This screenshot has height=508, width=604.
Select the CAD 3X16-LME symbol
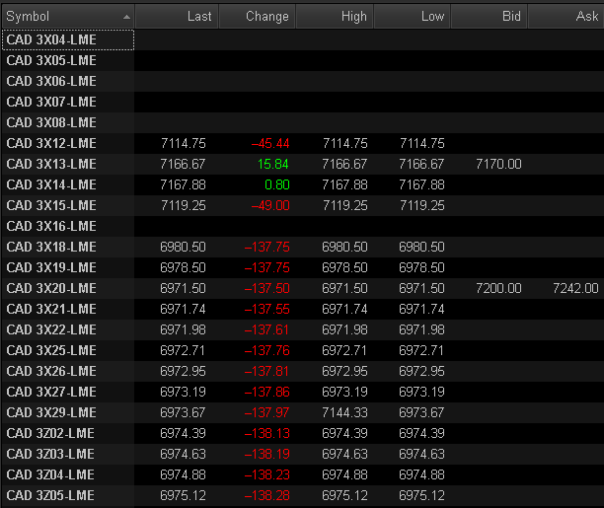pyautogui.click(x=51, y=226)
